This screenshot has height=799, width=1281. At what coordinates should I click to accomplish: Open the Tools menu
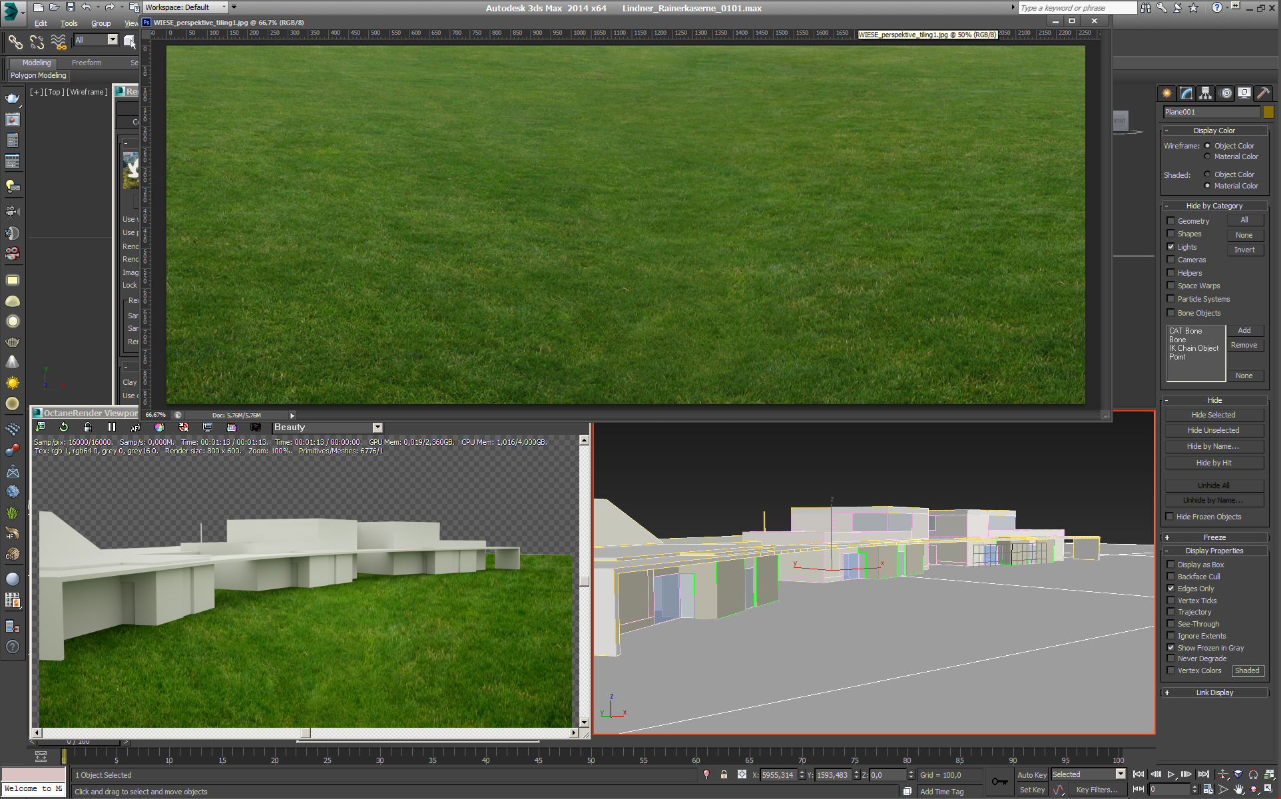point(69,23)
